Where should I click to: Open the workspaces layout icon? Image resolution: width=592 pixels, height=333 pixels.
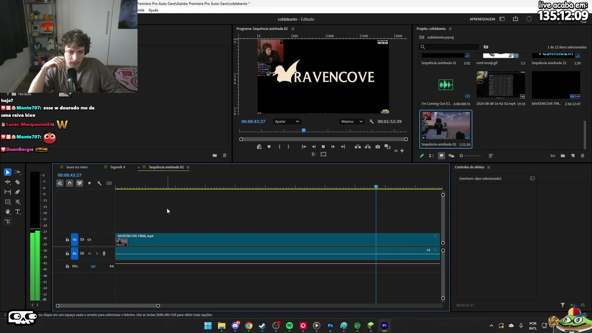point(502,19)
